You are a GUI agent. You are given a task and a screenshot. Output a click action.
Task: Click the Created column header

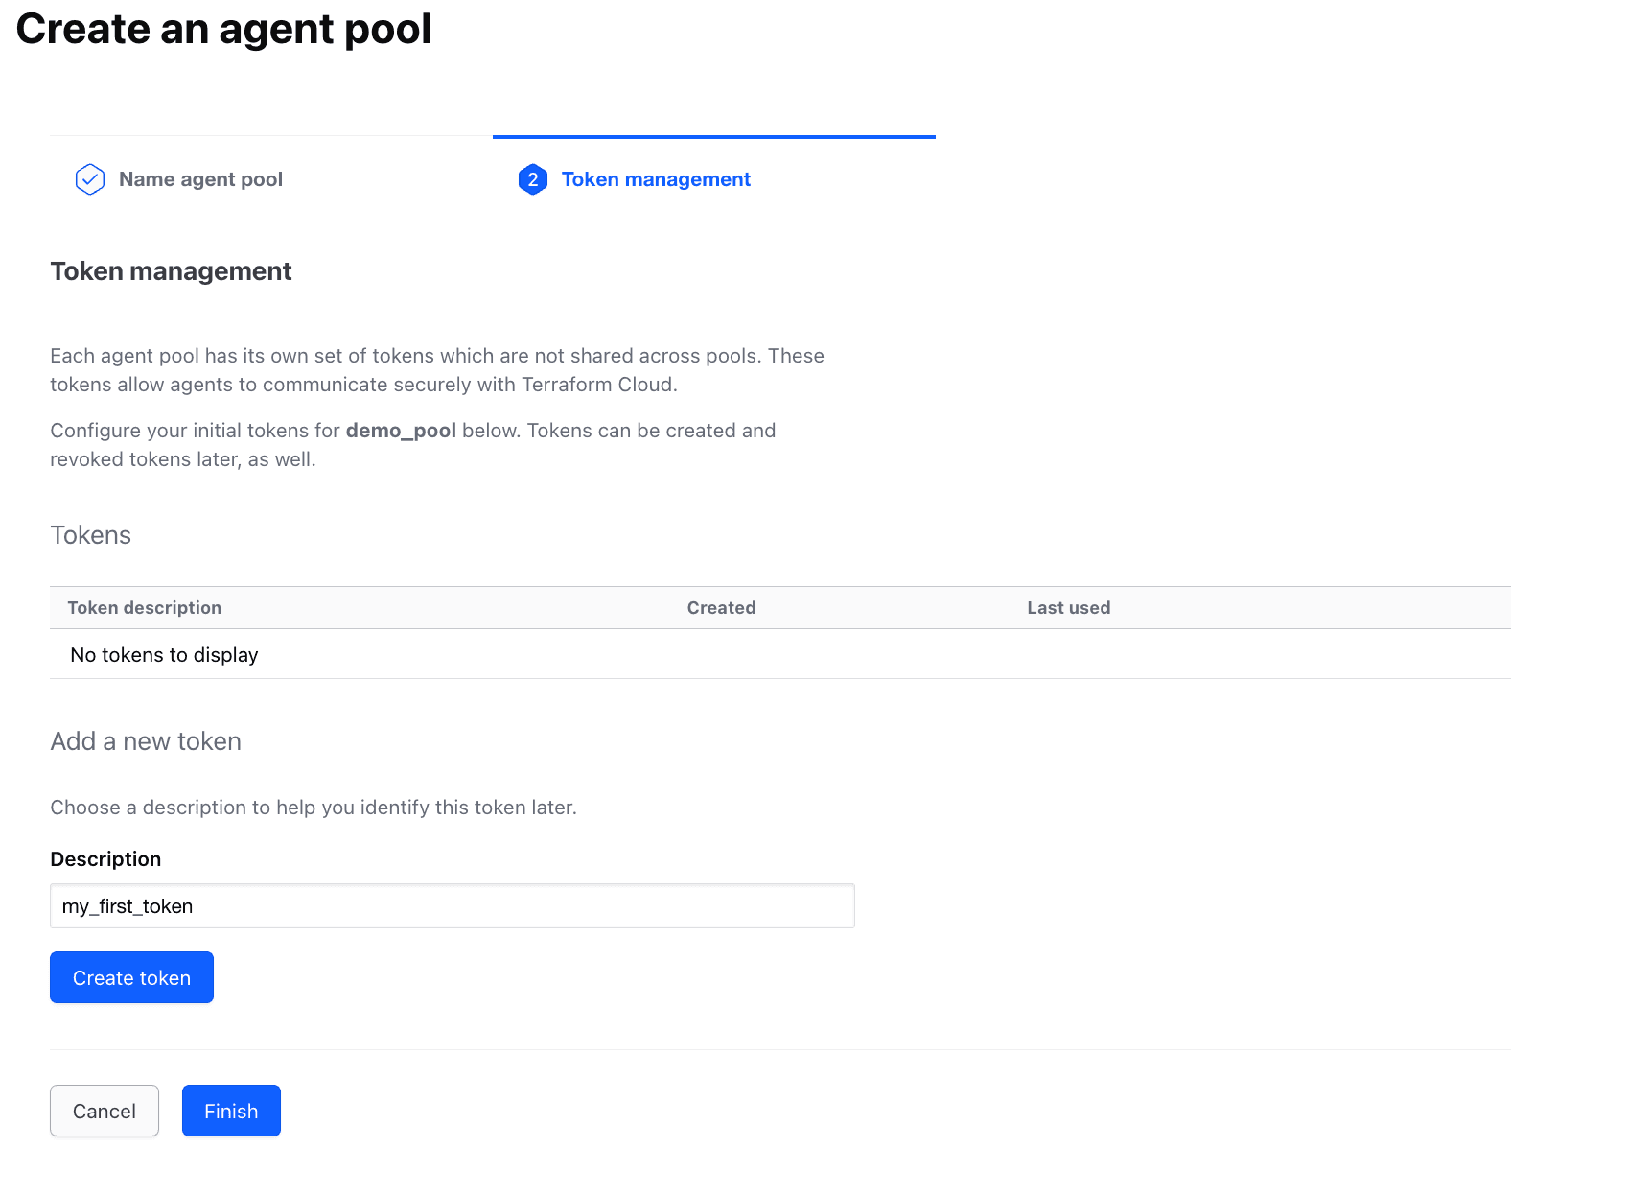[x=721, y=607]
